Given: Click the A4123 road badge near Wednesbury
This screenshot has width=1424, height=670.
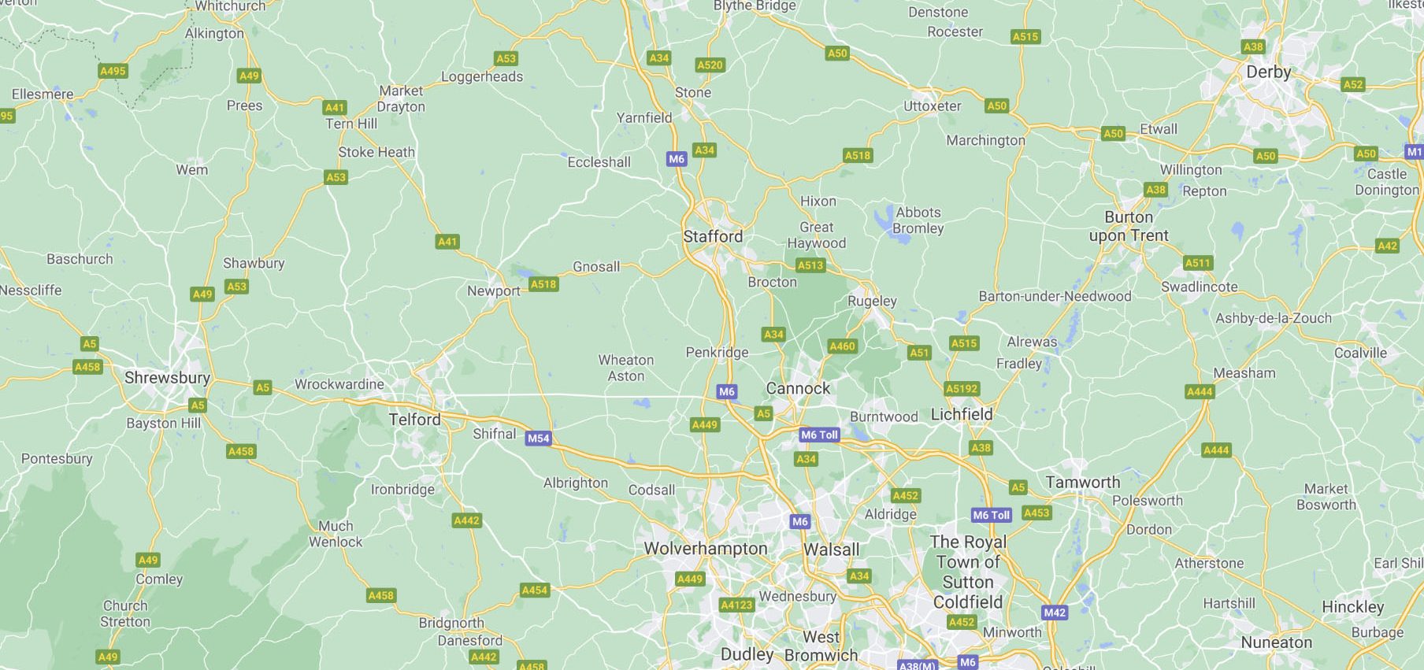Looking at the screenshot, I should pyautogui.click(x=737, y=605).
